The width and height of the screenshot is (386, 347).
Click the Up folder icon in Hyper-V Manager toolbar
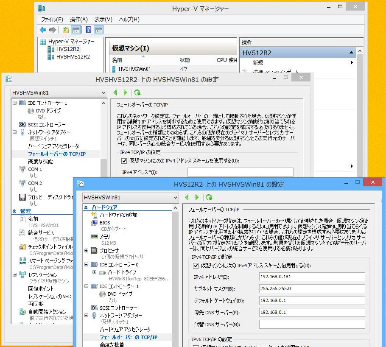[x=65, y=30]
